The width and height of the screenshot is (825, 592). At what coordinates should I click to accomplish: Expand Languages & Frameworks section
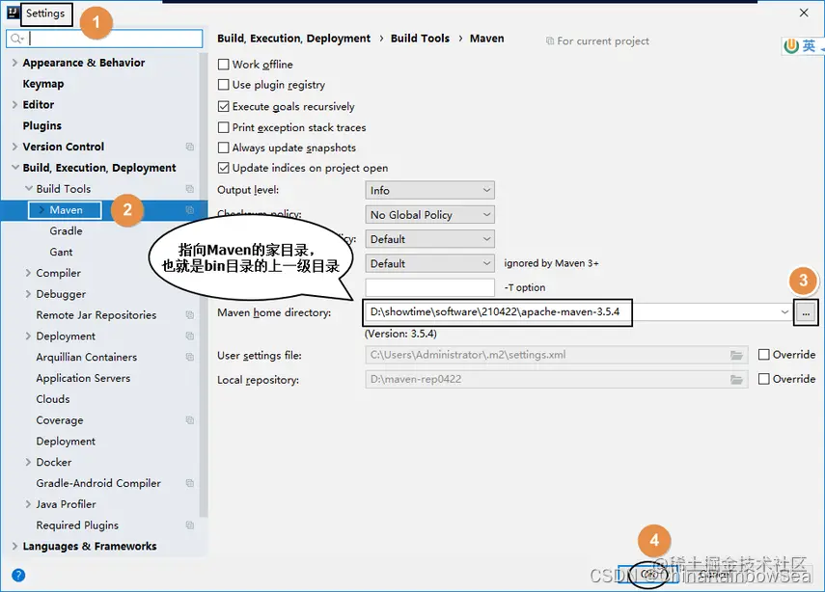[14, 547]
